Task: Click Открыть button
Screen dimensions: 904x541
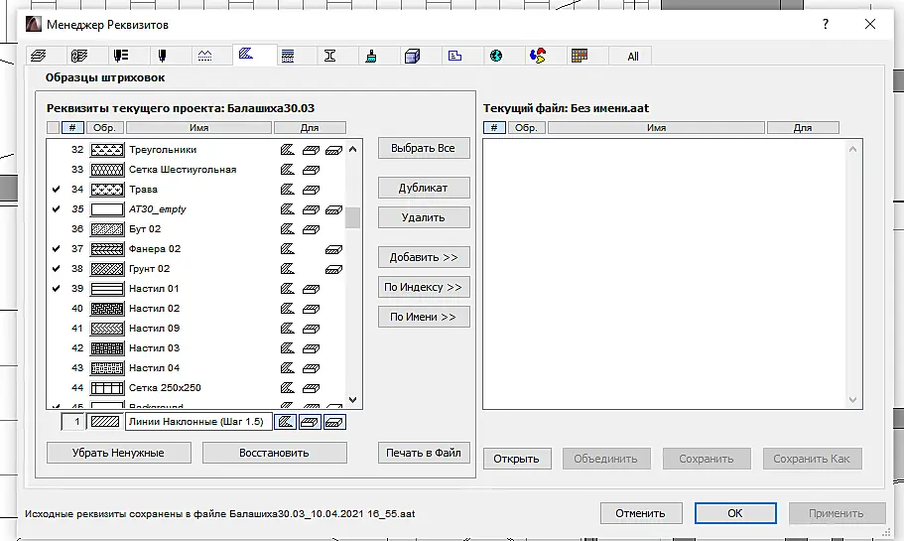Action: point(517,459)
